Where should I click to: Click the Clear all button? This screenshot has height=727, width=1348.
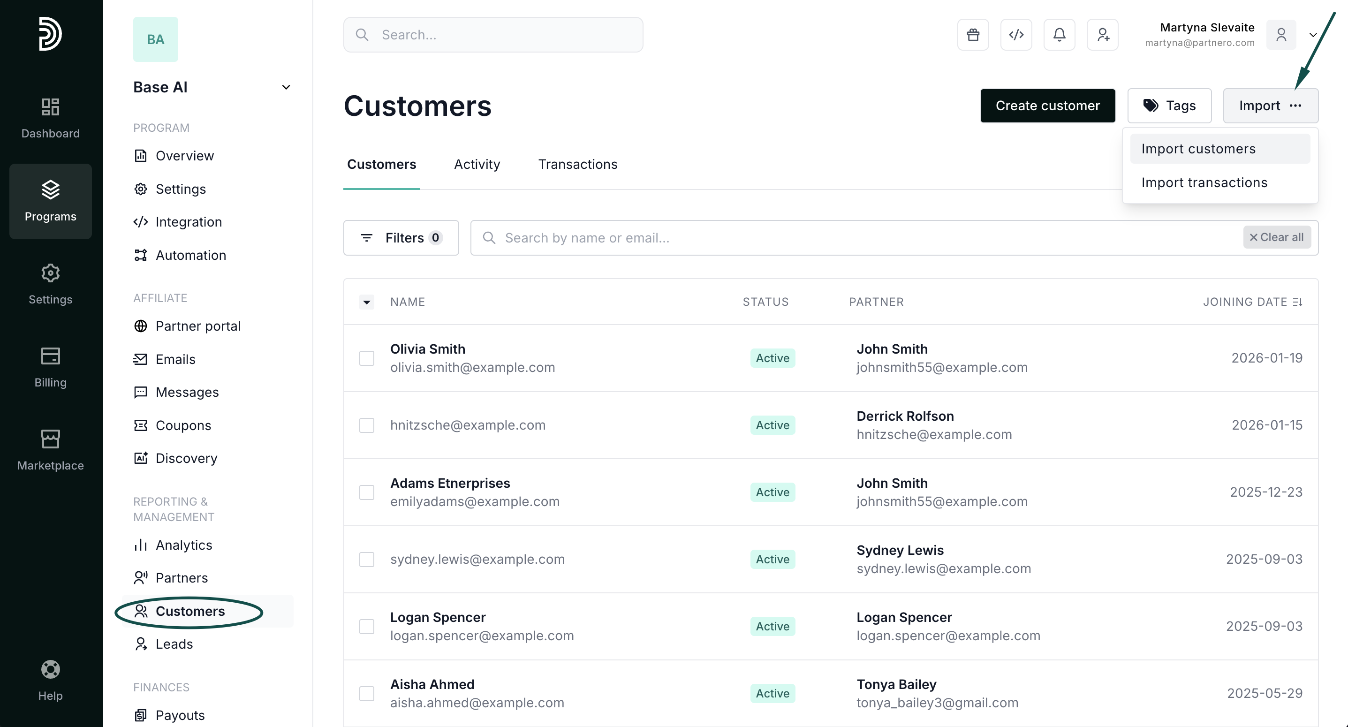pos(1276,237)
